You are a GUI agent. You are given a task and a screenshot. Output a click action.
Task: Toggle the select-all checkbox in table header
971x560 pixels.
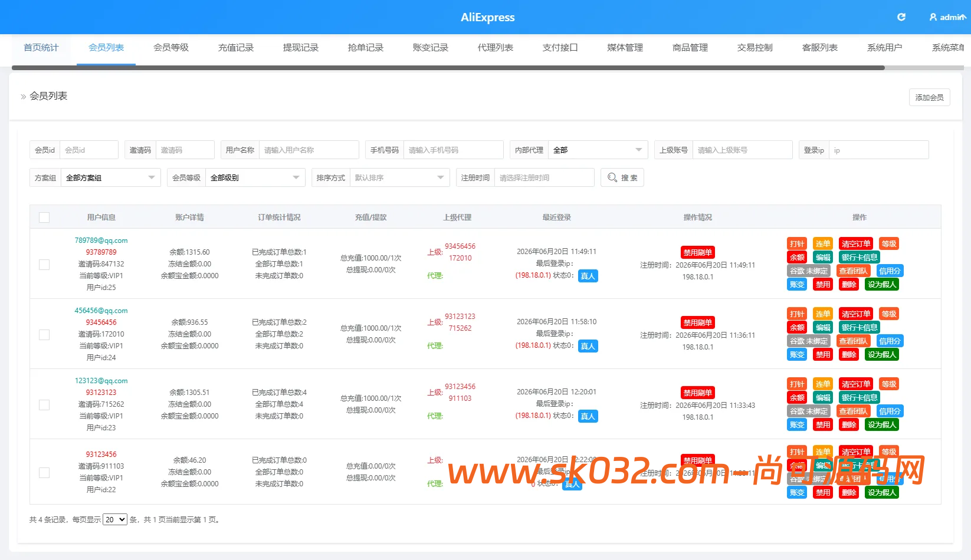pyautogui.click(x=44, y=218)
